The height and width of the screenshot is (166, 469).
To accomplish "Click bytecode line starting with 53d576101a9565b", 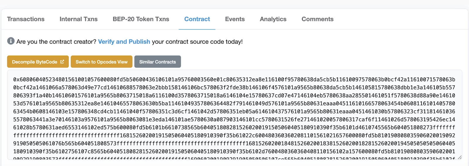I will (x=234, y=103).
